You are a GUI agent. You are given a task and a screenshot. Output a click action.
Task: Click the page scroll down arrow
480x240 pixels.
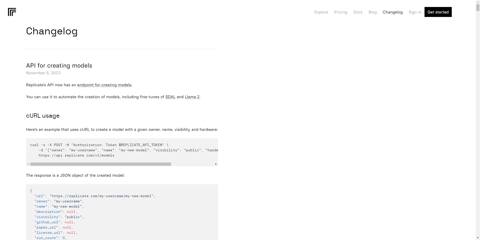point(478,238)
